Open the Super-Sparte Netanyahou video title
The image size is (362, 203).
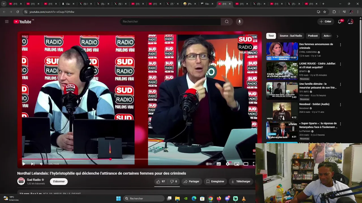click(318, 125)
